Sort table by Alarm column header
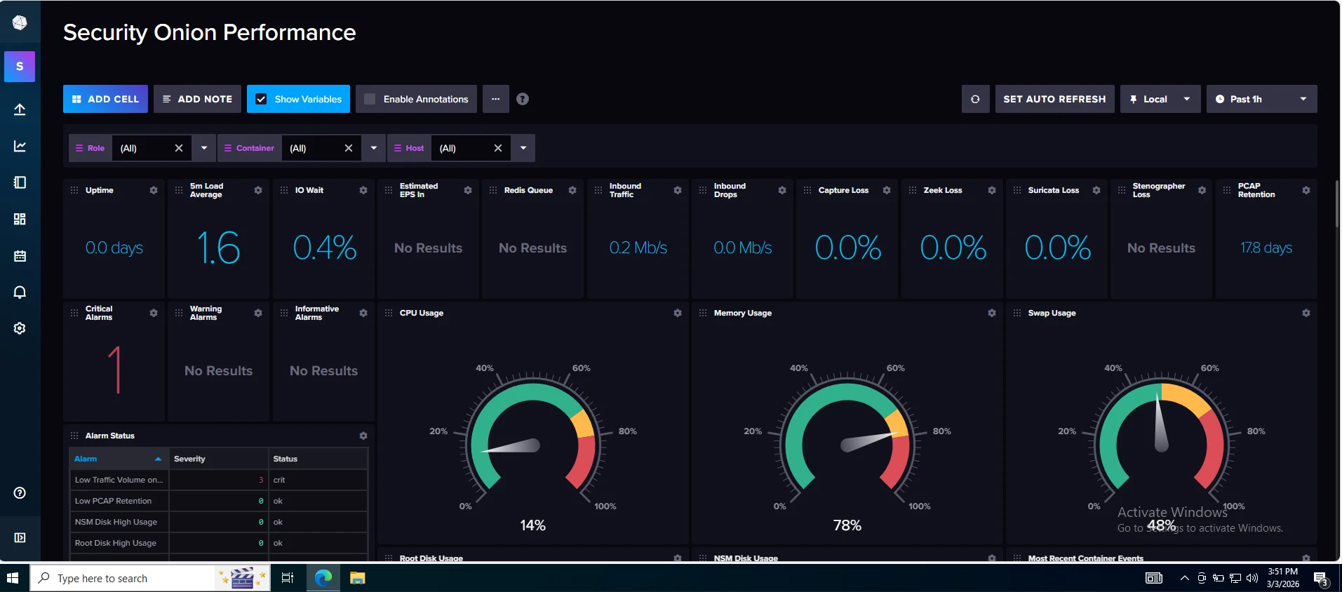This screenshot has width=1342, height=592. point(86,459)
